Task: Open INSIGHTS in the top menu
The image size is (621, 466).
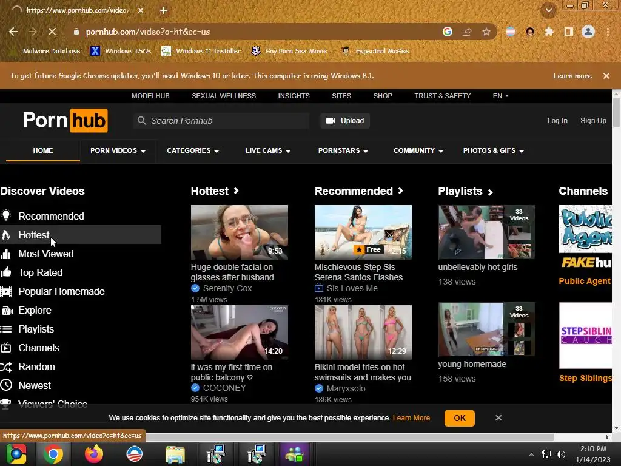Action: tap(294, 96)
